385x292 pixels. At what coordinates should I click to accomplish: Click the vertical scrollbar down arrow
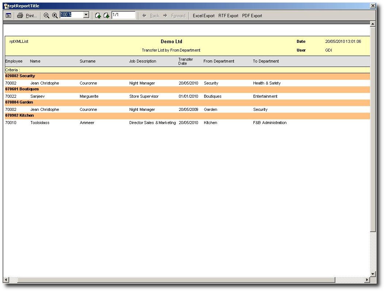click(373, 274)
